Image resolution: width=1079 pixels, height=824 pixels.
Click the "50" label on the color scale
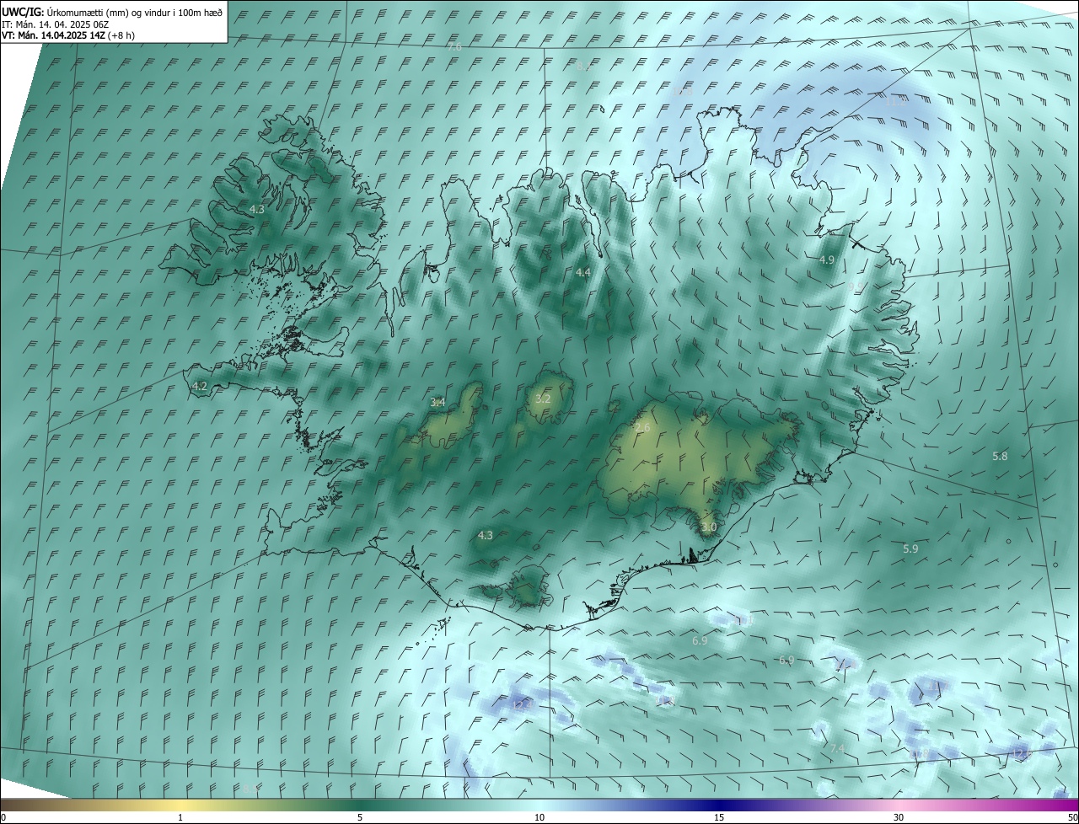pos(1072,817)
